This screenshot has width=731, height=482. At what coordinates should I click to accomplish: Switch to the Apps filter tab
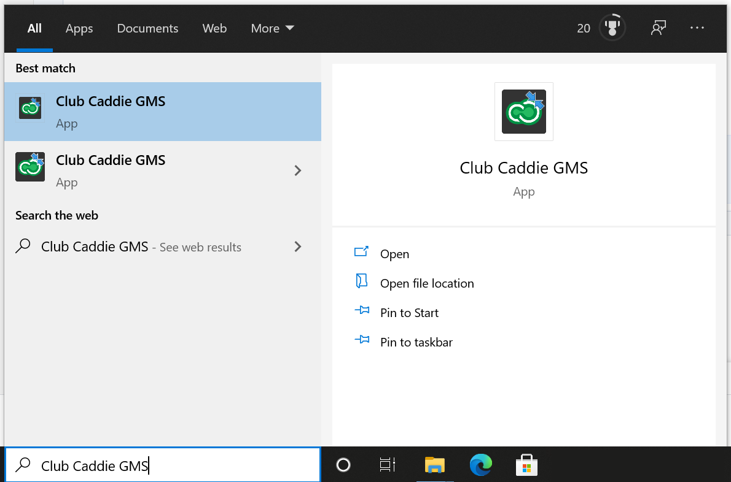point(79,28)
